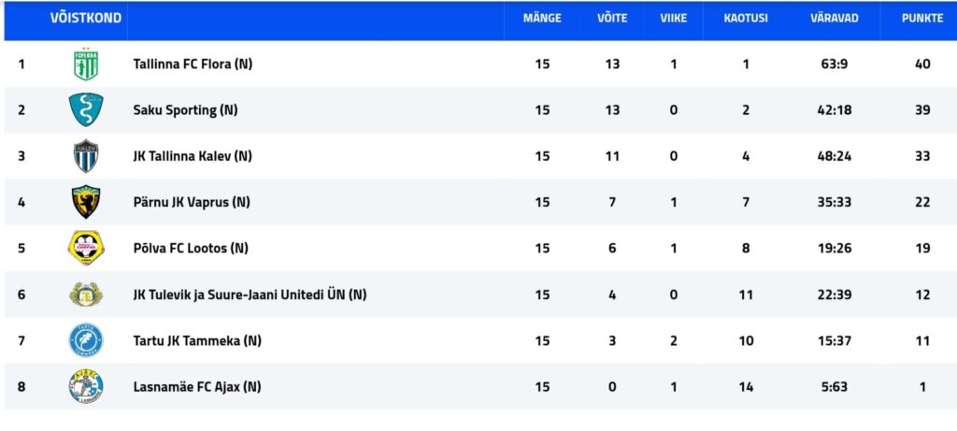Select the Pärnu JK Vaprus bear crest

(86, 202)
